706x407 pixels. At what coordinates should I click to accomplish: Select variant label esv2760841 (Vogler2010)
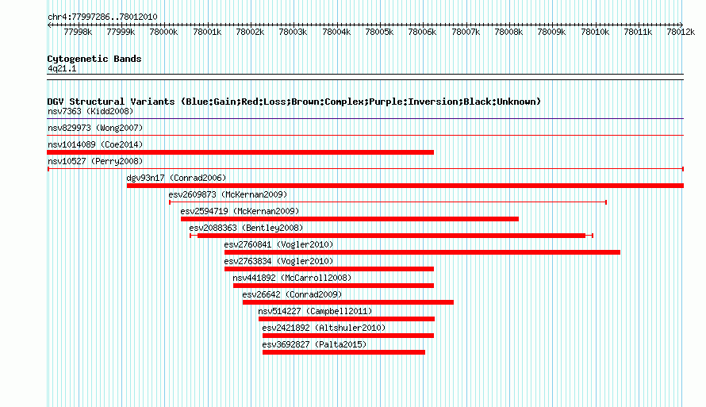coord(278,244)
